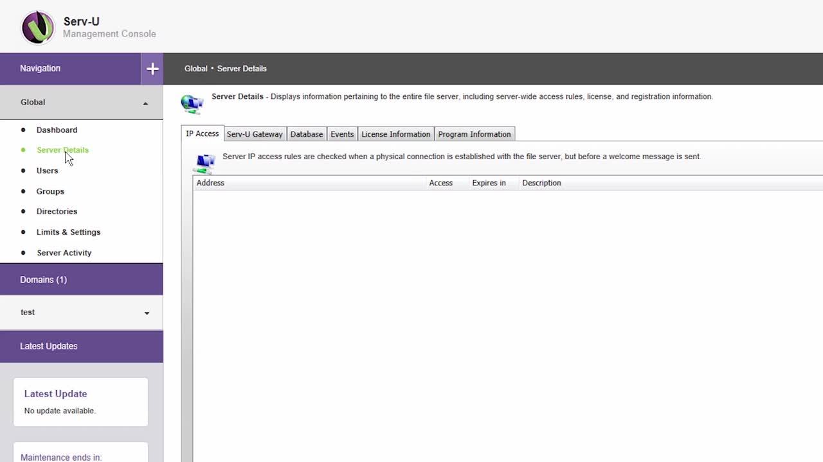Switch to the Serv-U Gateway tab
This screenshot has width=823, height=462.
click(x=255, y=134)
